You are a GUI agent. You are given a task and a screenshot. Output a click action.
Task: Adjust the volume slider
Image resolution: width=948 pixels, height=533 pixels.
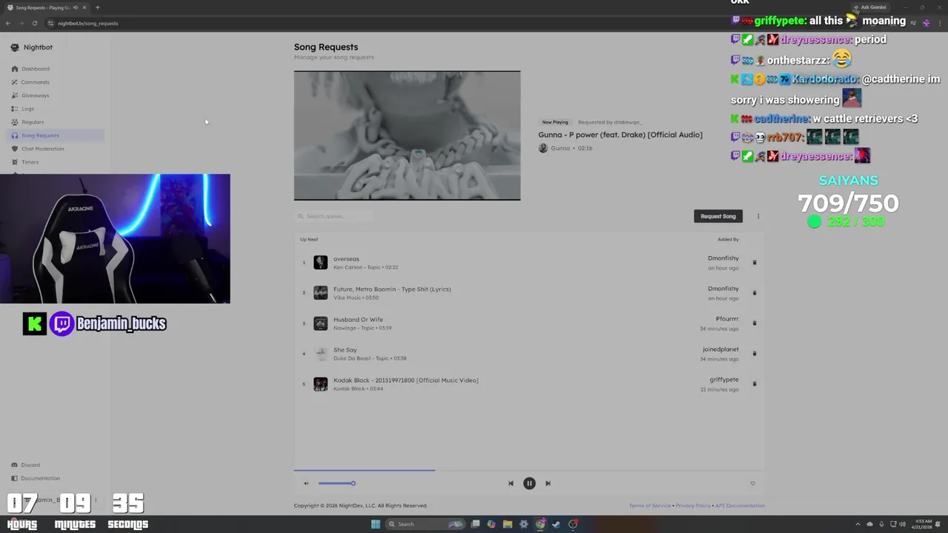(x=337, y=483)
